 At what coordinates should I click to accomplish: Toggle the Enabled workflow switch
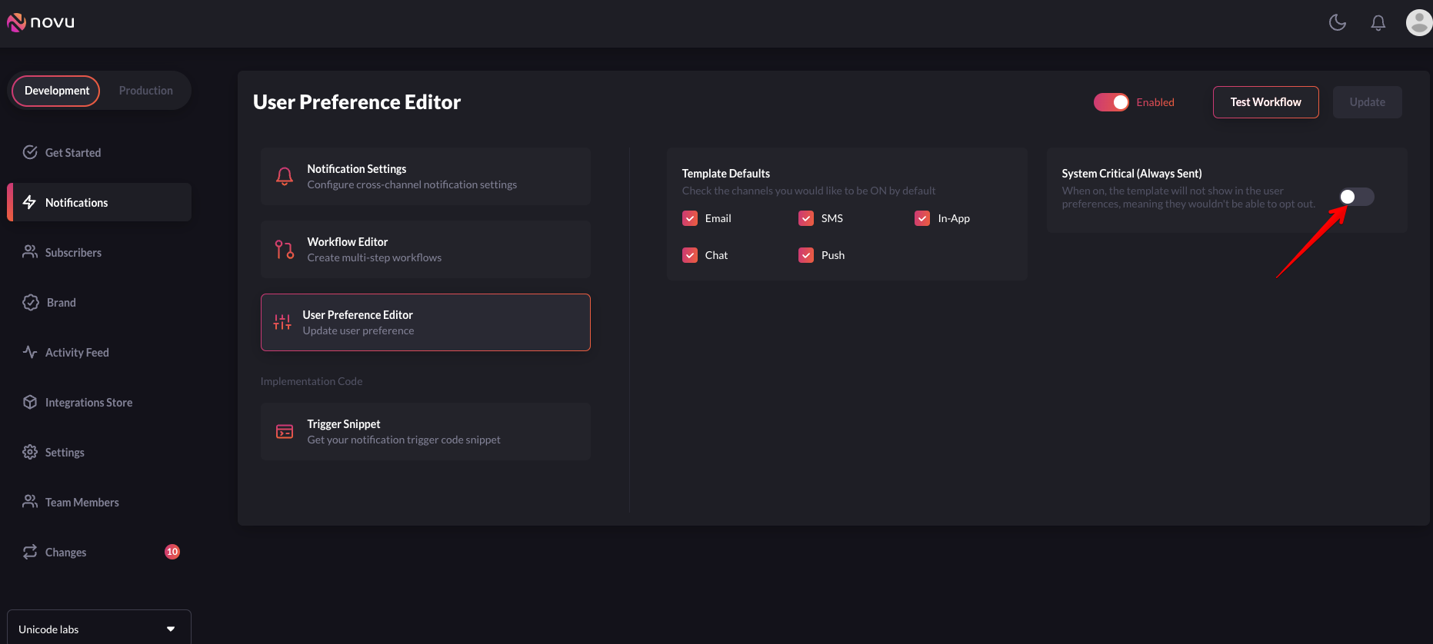point(1111,102)
